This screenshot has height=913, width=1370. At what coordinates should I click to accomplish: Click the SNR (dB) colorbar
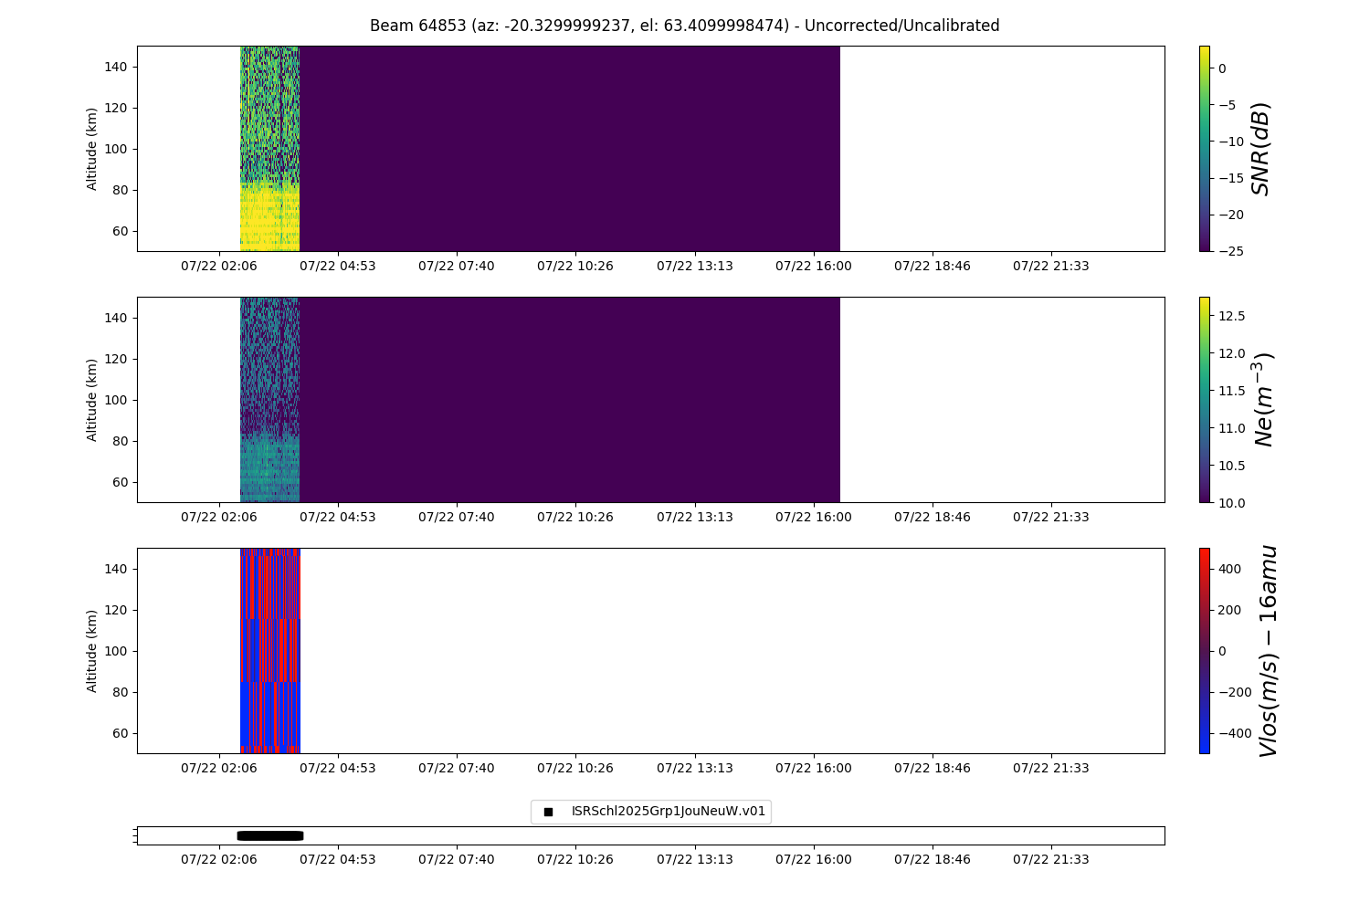(1204, 148)
